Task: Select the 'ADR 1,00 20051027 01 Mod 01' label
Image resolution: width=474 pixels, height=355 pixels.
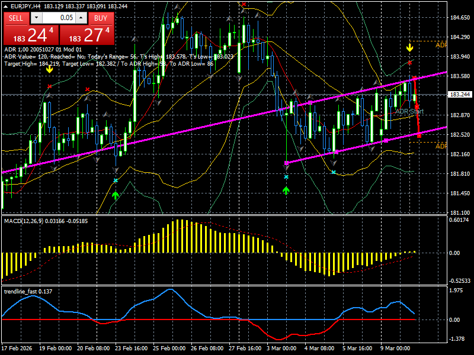Action: coord(43,50)
